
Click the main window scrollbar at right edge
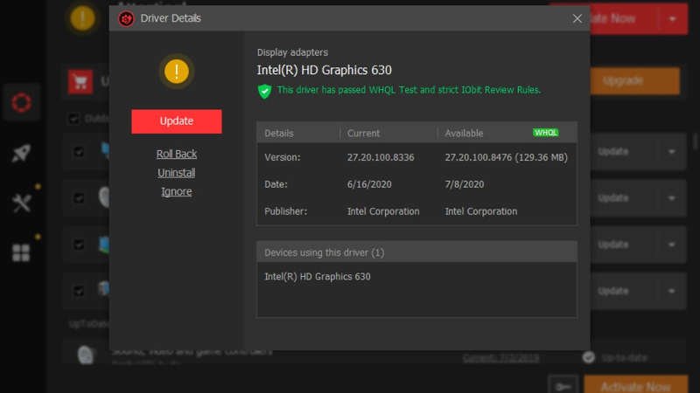(x=696, y=141)
